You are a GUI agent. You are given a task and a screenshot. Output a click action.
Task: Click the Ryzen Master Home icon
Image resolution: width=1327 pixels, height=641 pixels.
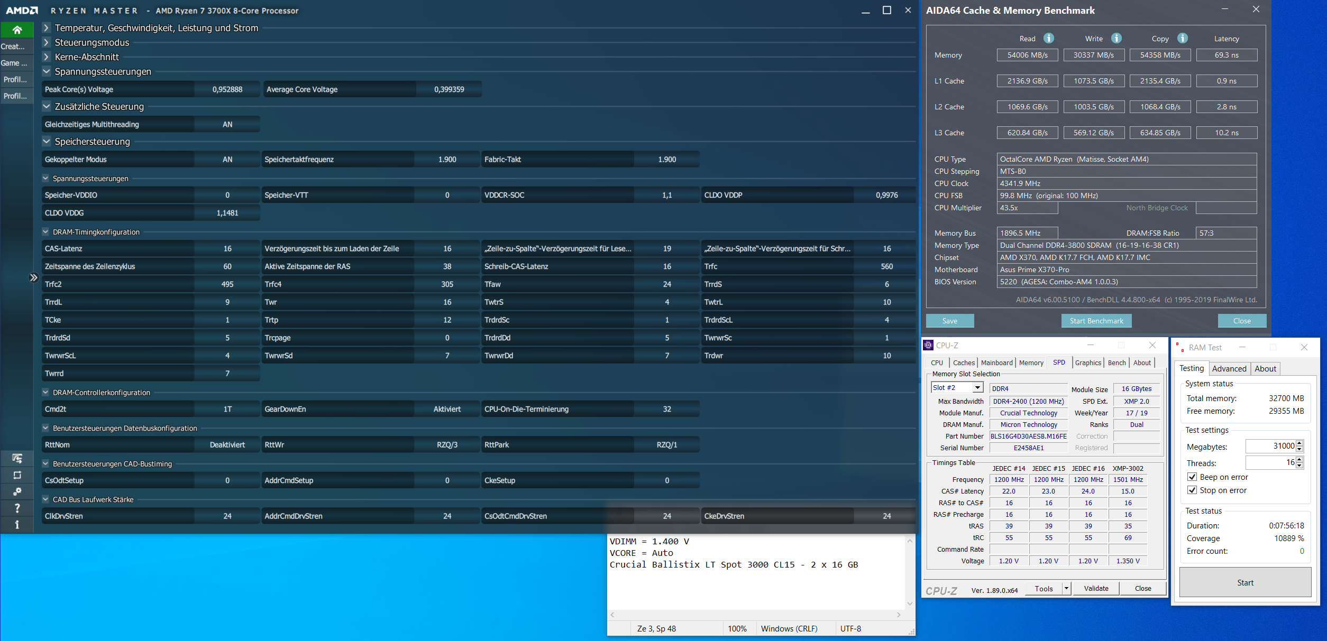click(17, 30)
